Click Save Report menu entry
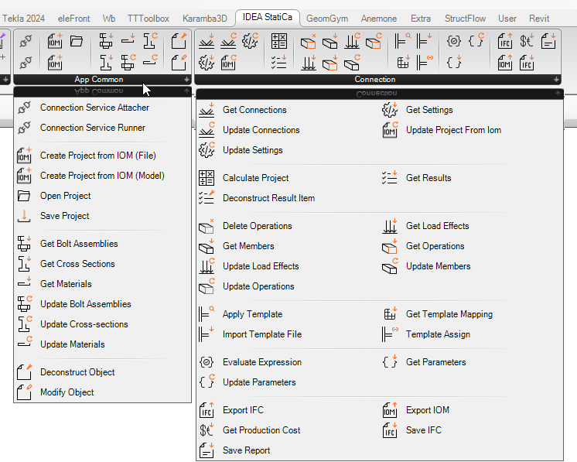The width and height of the screenshot is (577, 462). pyautogui.click(x=246, y=450)
